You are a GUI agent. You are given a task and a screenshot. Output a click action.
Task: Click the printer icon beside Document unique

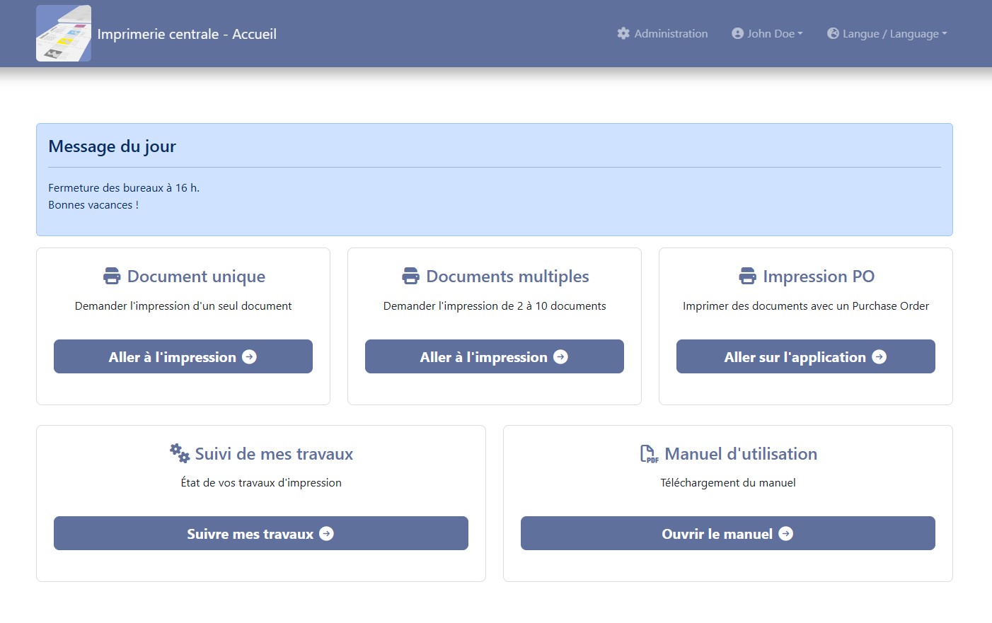click(112, 276)
